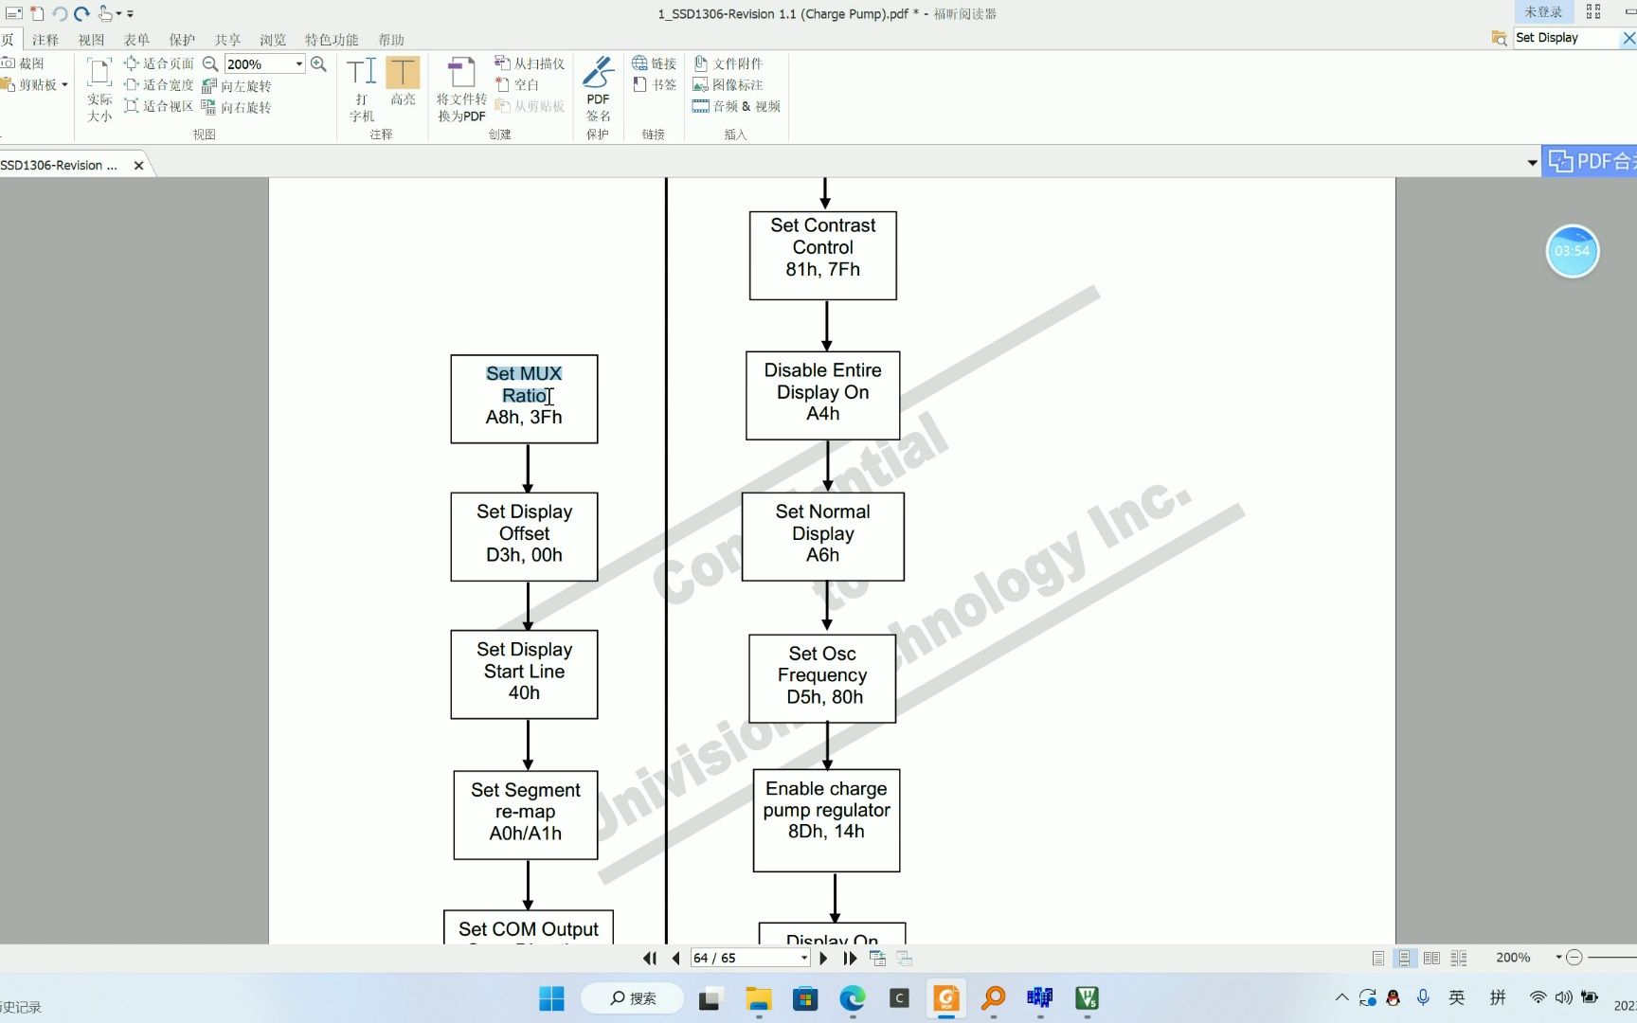Insert 图像标注 image annotation

pyautogui.click(x=728, y=84)
